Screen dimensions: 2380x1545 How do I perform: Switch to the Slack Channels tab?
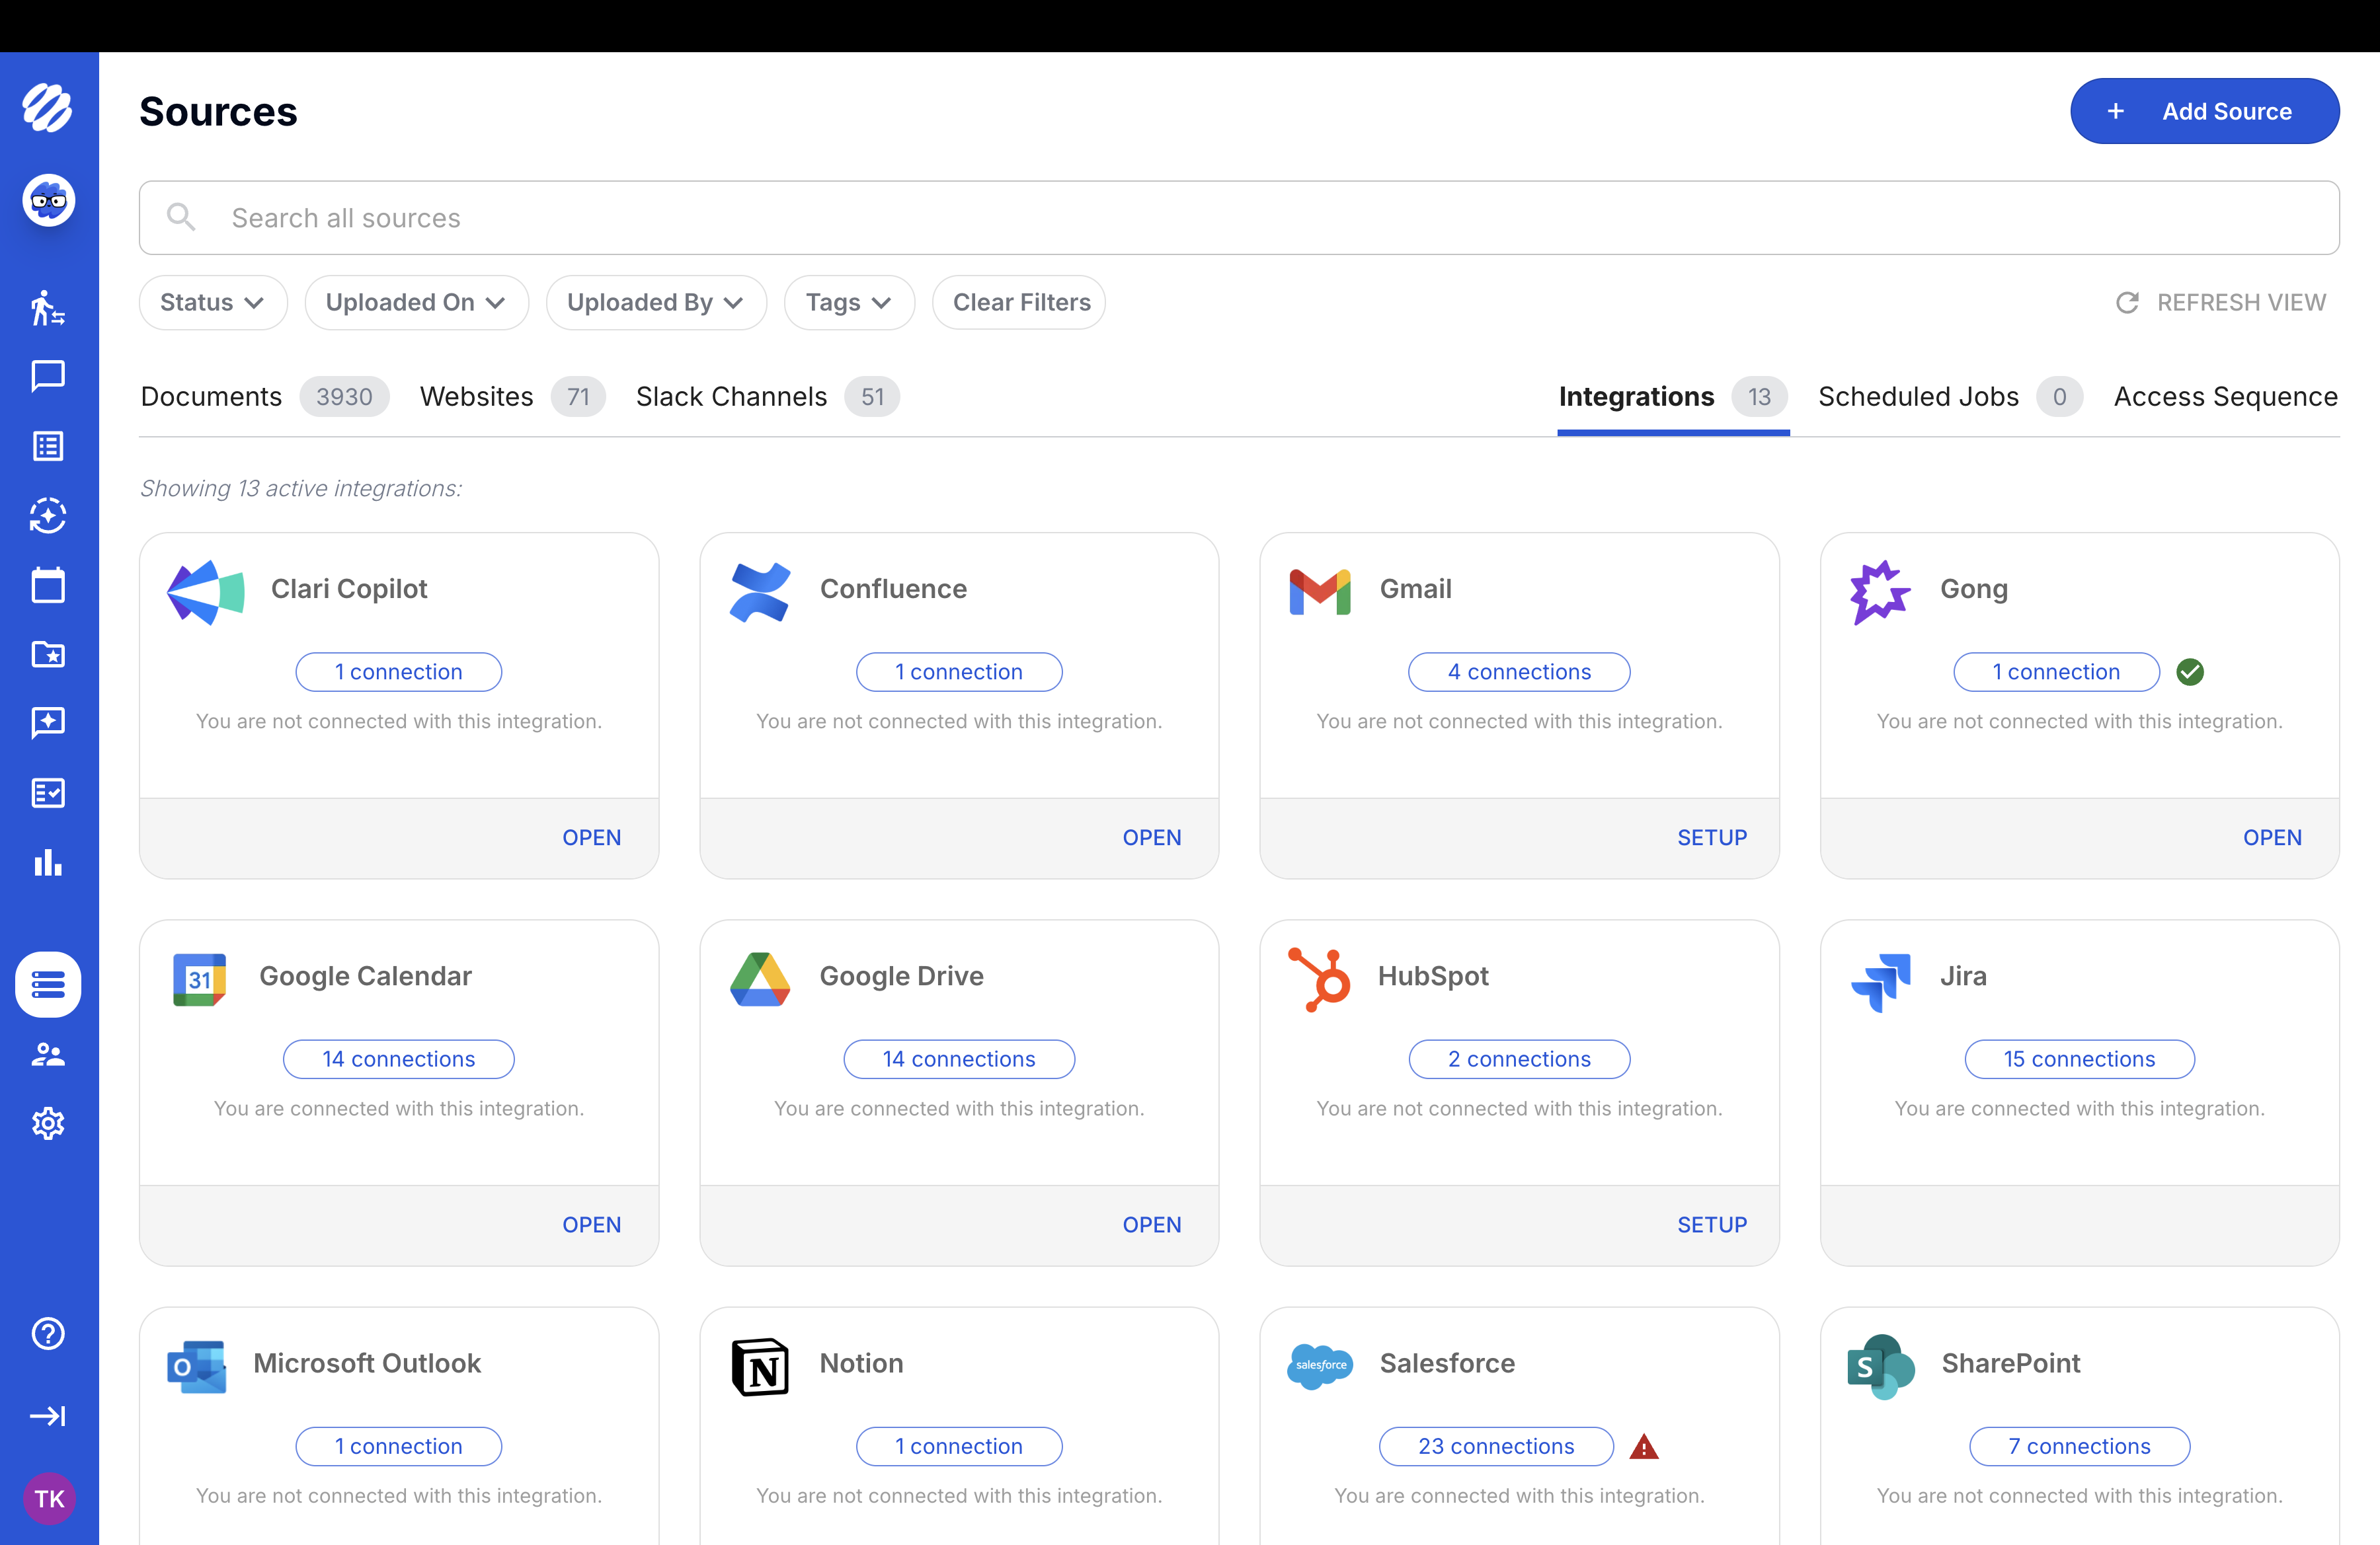pyautogui.click(x=767, y=396)
